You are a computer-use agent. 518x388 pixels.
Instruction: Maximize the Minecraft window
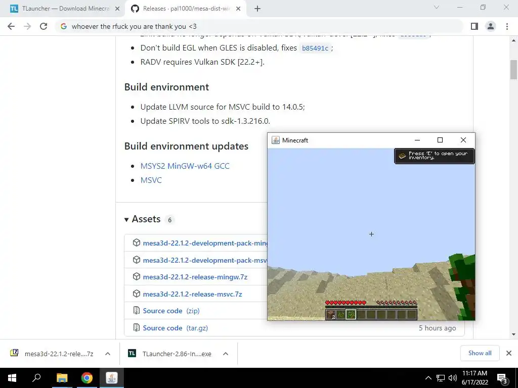440,140
